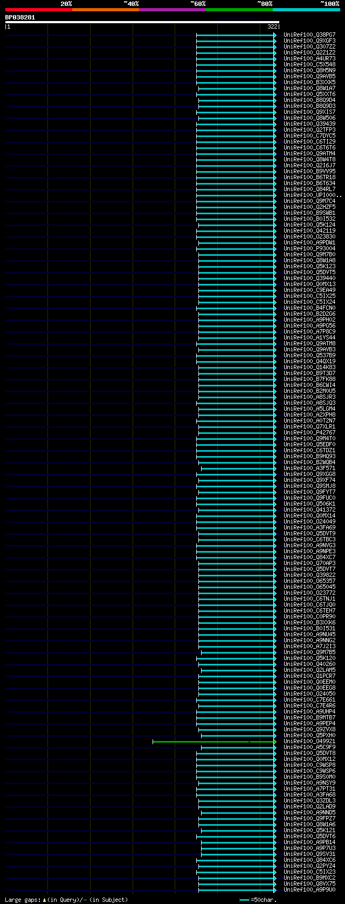Open the UniRef100_Q9FPZ7 hit label

coord(309,819)
